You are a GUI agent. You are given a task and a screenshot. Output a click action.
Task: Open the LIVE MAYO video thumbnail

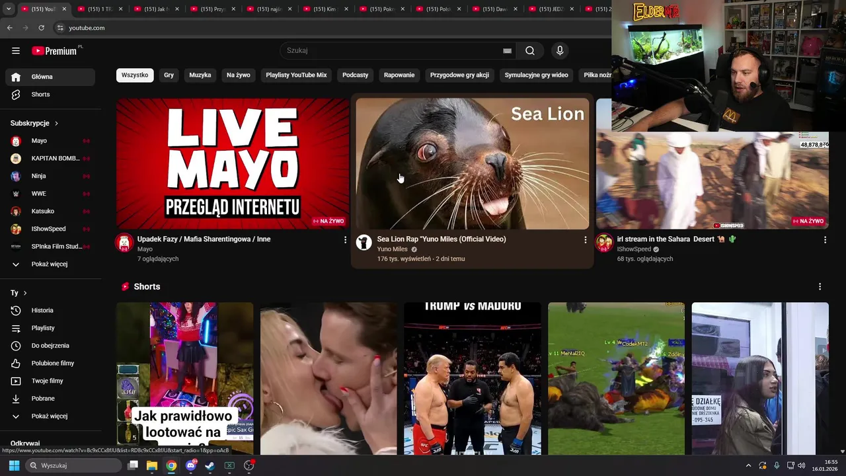(233, 164)
